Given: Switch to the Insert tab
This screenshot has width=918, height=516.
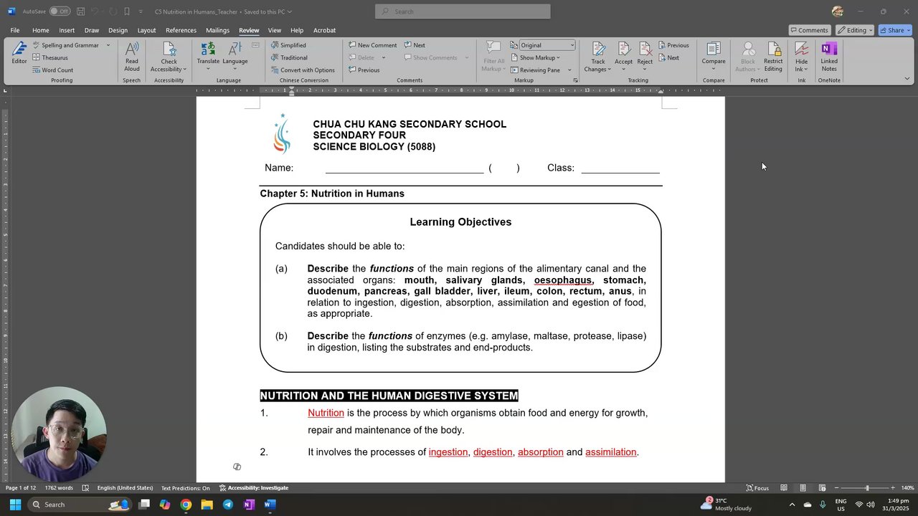Looking at the screenshot, I should (67, 30).
